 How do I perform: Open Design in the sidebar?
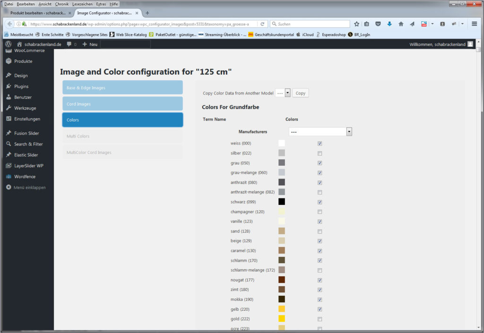coord(21,76)
